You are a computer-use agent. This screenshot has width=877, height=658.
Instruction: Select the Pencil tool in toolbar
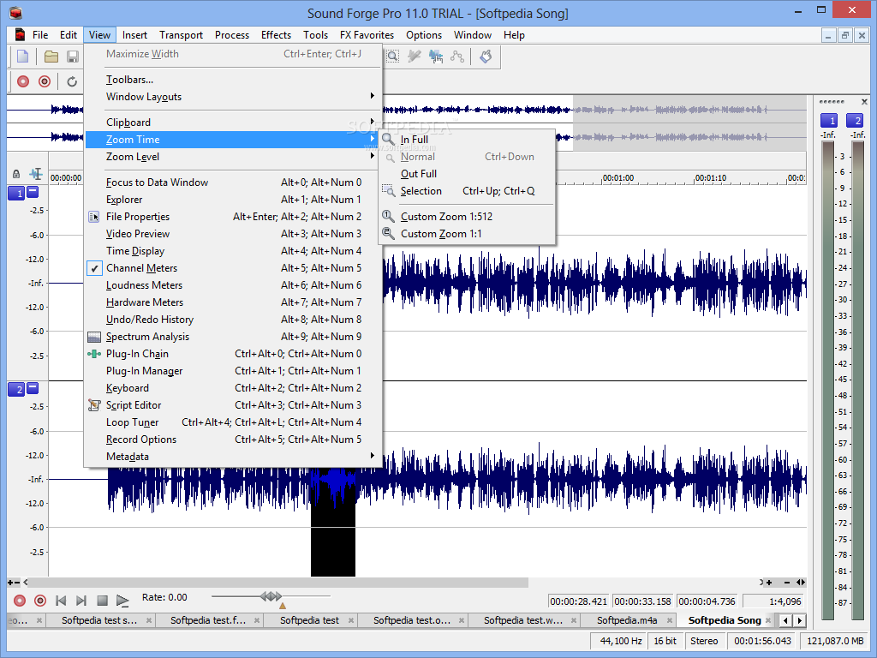pos(415,57)
